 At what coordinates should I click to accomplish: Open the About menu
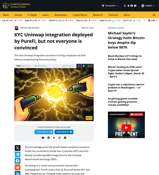[x=127, y=15]
